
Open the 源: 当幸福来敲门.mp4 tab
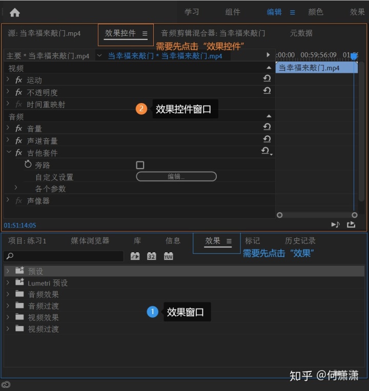pos(44,33)
